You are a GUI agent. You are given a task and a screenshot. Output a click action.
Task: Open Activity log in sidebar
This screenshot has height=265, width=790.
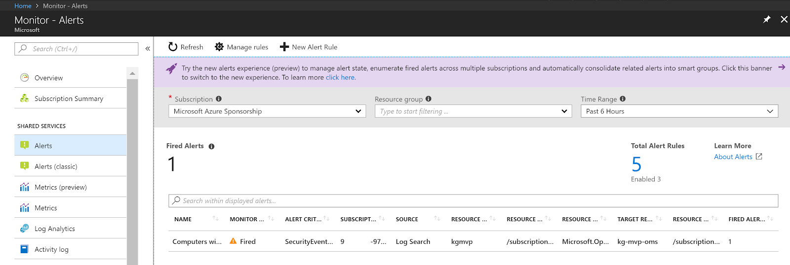(71, 249)
